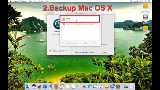Open Finder from the Dock

pyautogui.click(x=28, y=86)
